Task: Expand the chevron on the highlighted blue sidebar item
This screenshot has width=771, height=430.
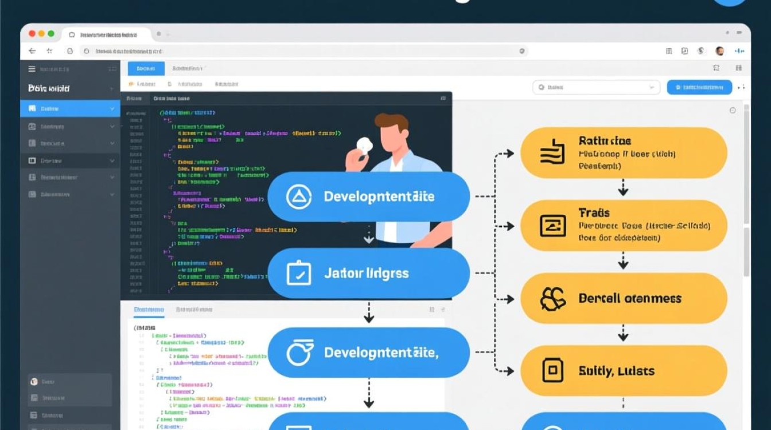Action: [x=112, y=108]
